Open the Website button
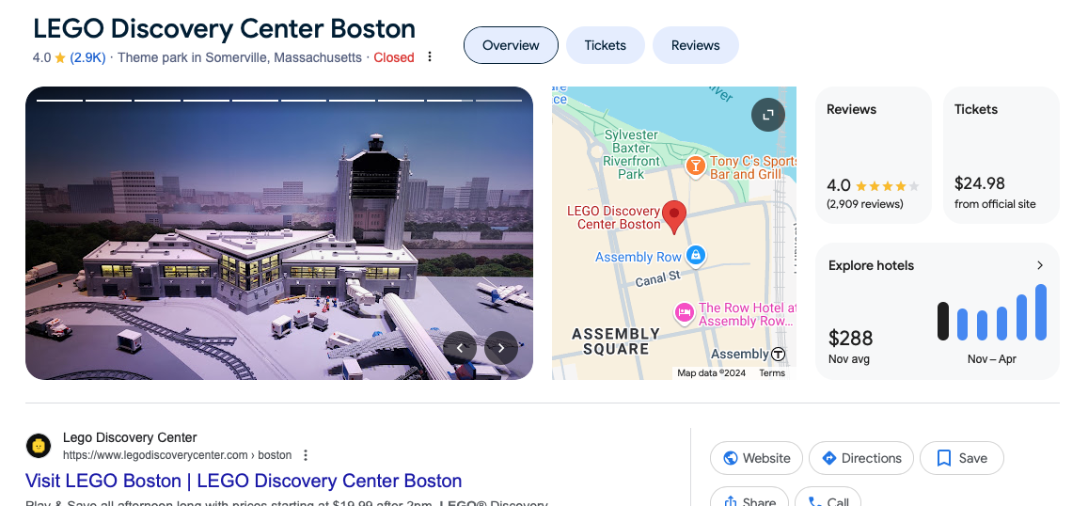Viewport: 1088px width, 506px height. (756, 458)
